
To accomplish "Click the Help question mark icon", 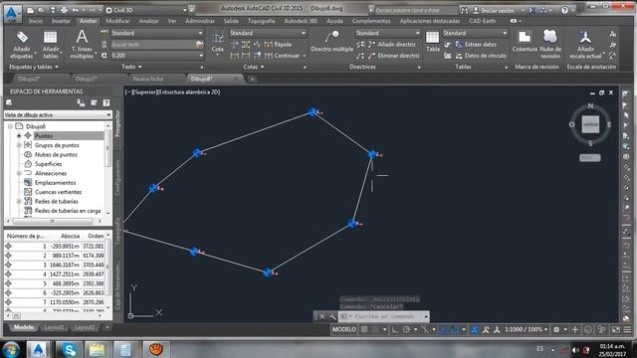I will [564, 11].
